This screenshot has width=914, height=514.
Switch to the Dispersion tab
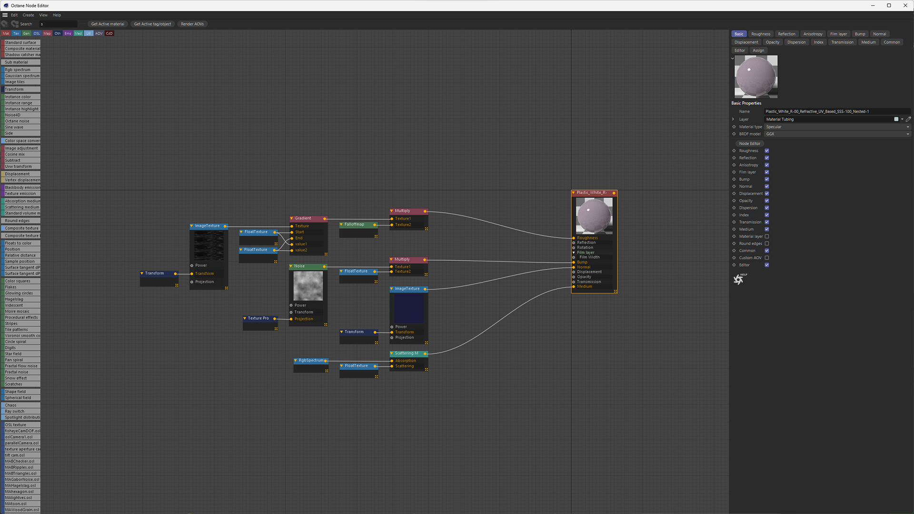[x=796, y=42]
